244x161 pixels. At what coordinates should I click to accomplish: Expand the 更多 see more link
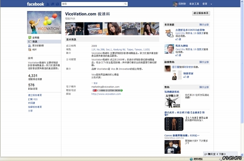tap(95, 83)
